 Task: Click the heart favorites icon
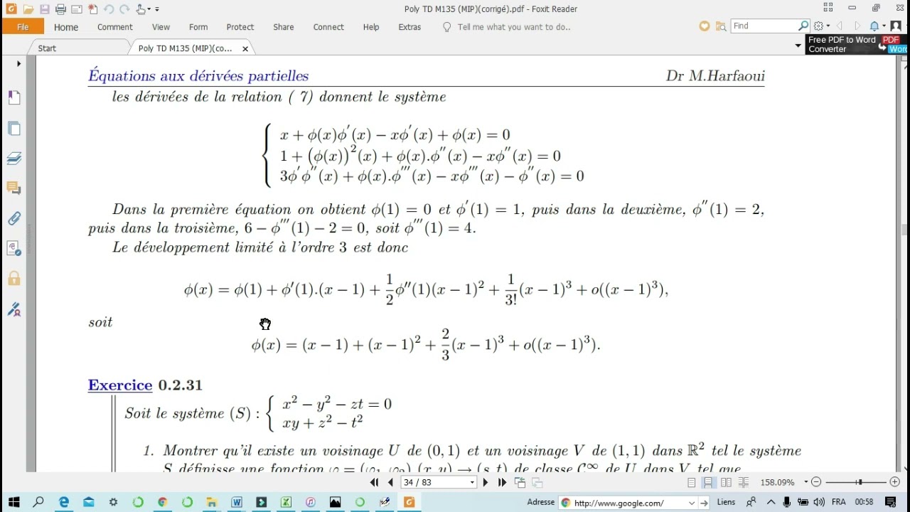705,26
